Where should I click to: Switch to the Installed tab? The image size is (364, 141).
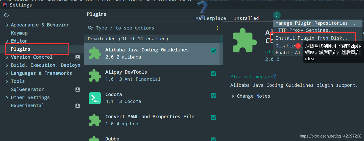coord(246,18)
